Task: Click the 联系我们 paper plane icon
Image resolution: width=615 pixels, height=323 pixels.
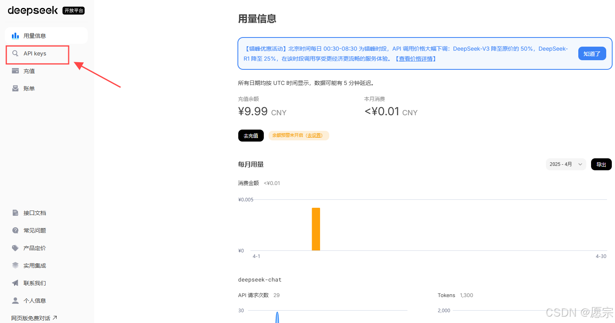Action: tap(16, 283)
